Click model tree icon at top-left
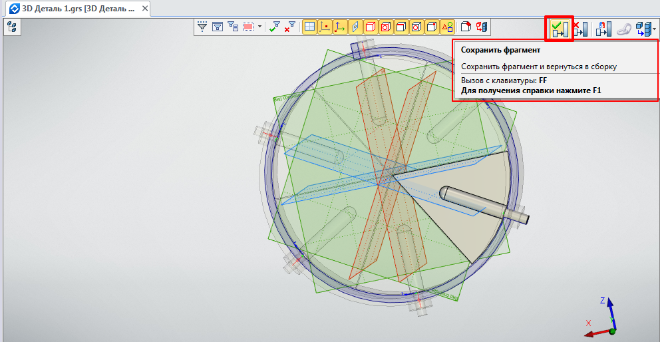This screenshot has height=342, width=660. pyautogui.click(x=12, y=27)
